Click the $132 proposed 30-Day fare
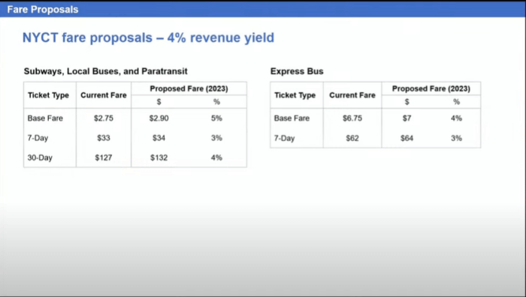The width and height of the screenshot is (526, 297). (x=159, y=157)
